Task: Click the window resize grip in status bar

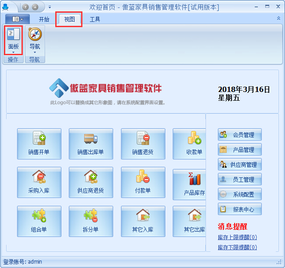Action: [279, 262]
